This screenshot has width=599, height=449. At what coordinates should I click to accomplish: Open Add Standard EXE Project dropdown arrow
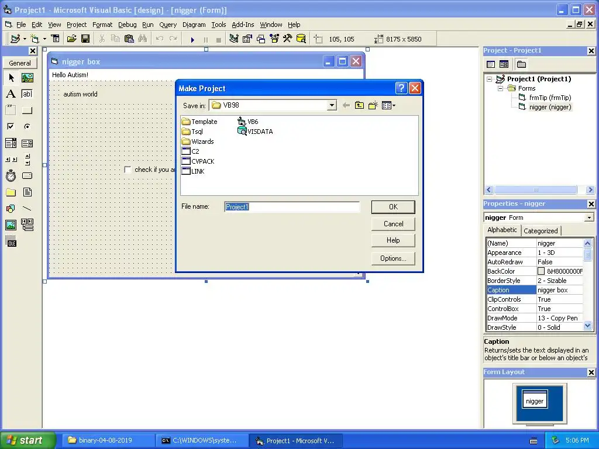[x=25, y=39]
